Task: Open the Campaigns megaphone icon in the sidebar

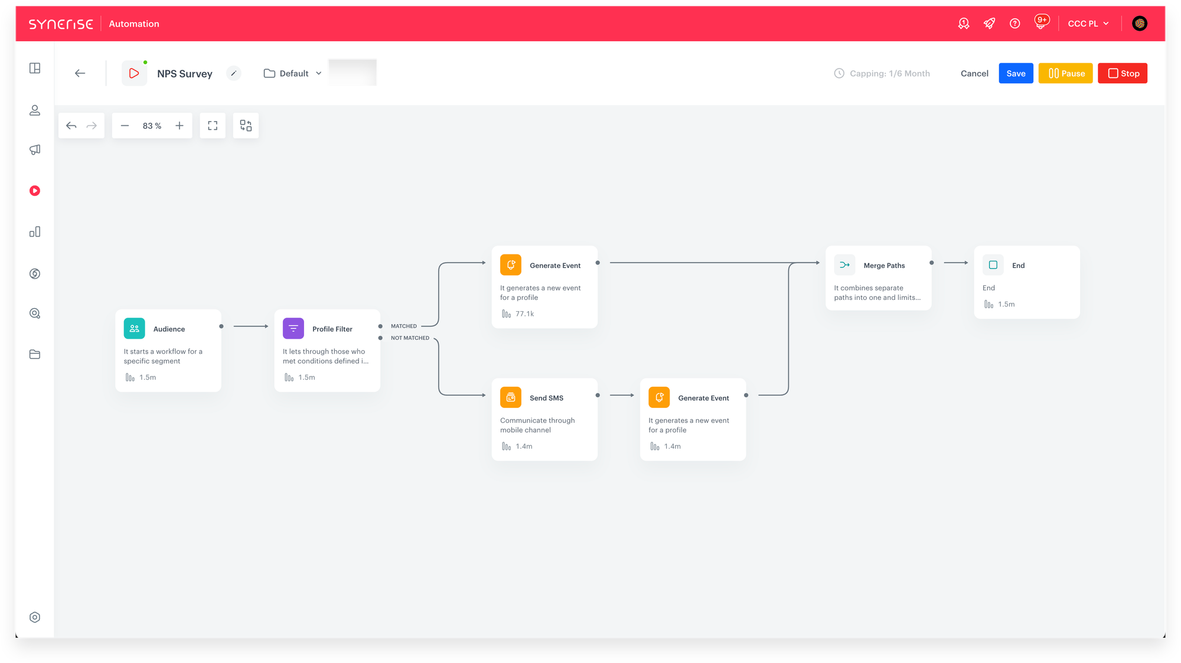Action: tap(35, 150)
